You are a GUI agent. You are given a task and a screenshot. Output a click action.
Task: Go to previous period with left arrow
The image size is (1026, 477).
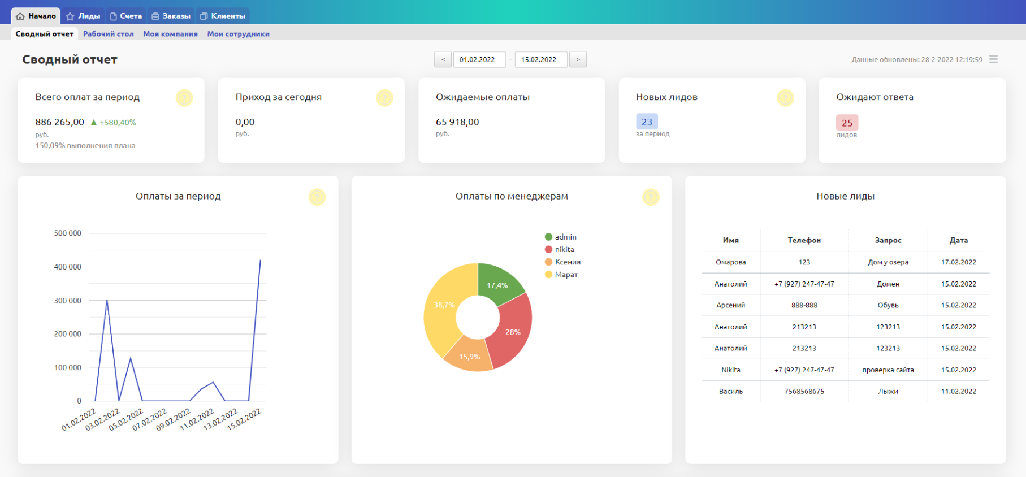pos(443,59)
